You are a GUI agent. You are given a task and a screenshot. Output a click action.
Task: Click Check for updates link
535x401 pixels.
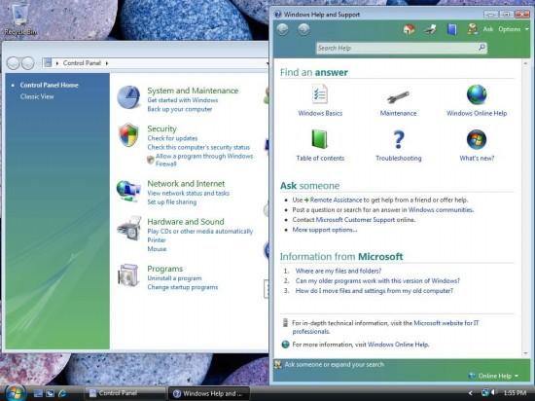click(172, 138)
